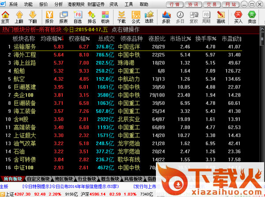Screen dimensions: 265x197
Task: Click the 上翻 page-up arrow icon
Action: [x=19, y=17]
